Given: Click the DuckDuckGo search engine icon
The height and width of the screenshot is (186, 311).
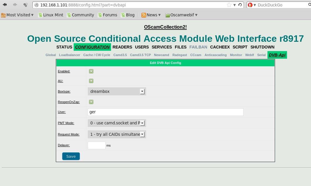Looking at the screenshot, I should coord(250,5).
